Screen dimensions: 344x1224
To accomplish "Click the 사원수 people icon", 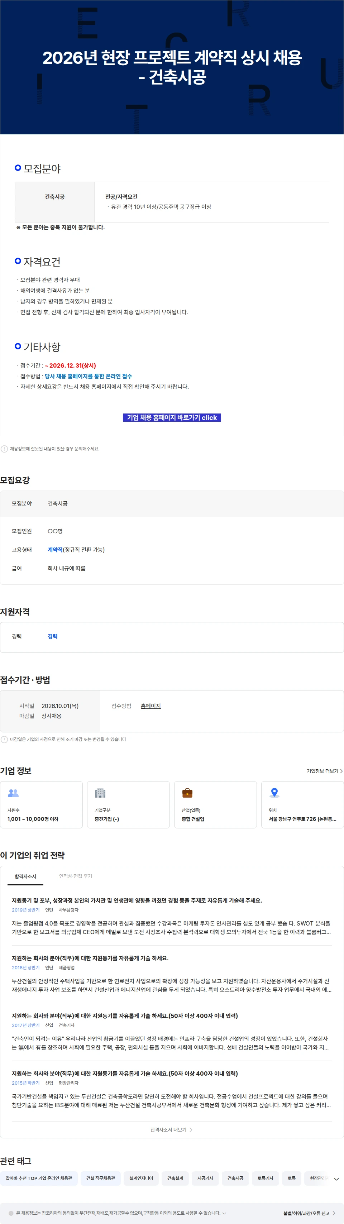I will point(13,793).
